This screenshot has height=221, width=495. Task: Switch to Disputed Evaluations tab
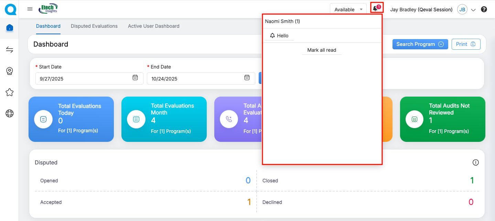[x=94, y=26]
